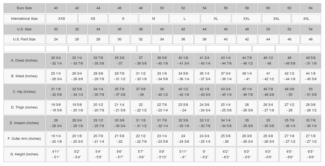Select the F. Outer Arm (Inches) label
325x166 pixels.
coord(24,138)
